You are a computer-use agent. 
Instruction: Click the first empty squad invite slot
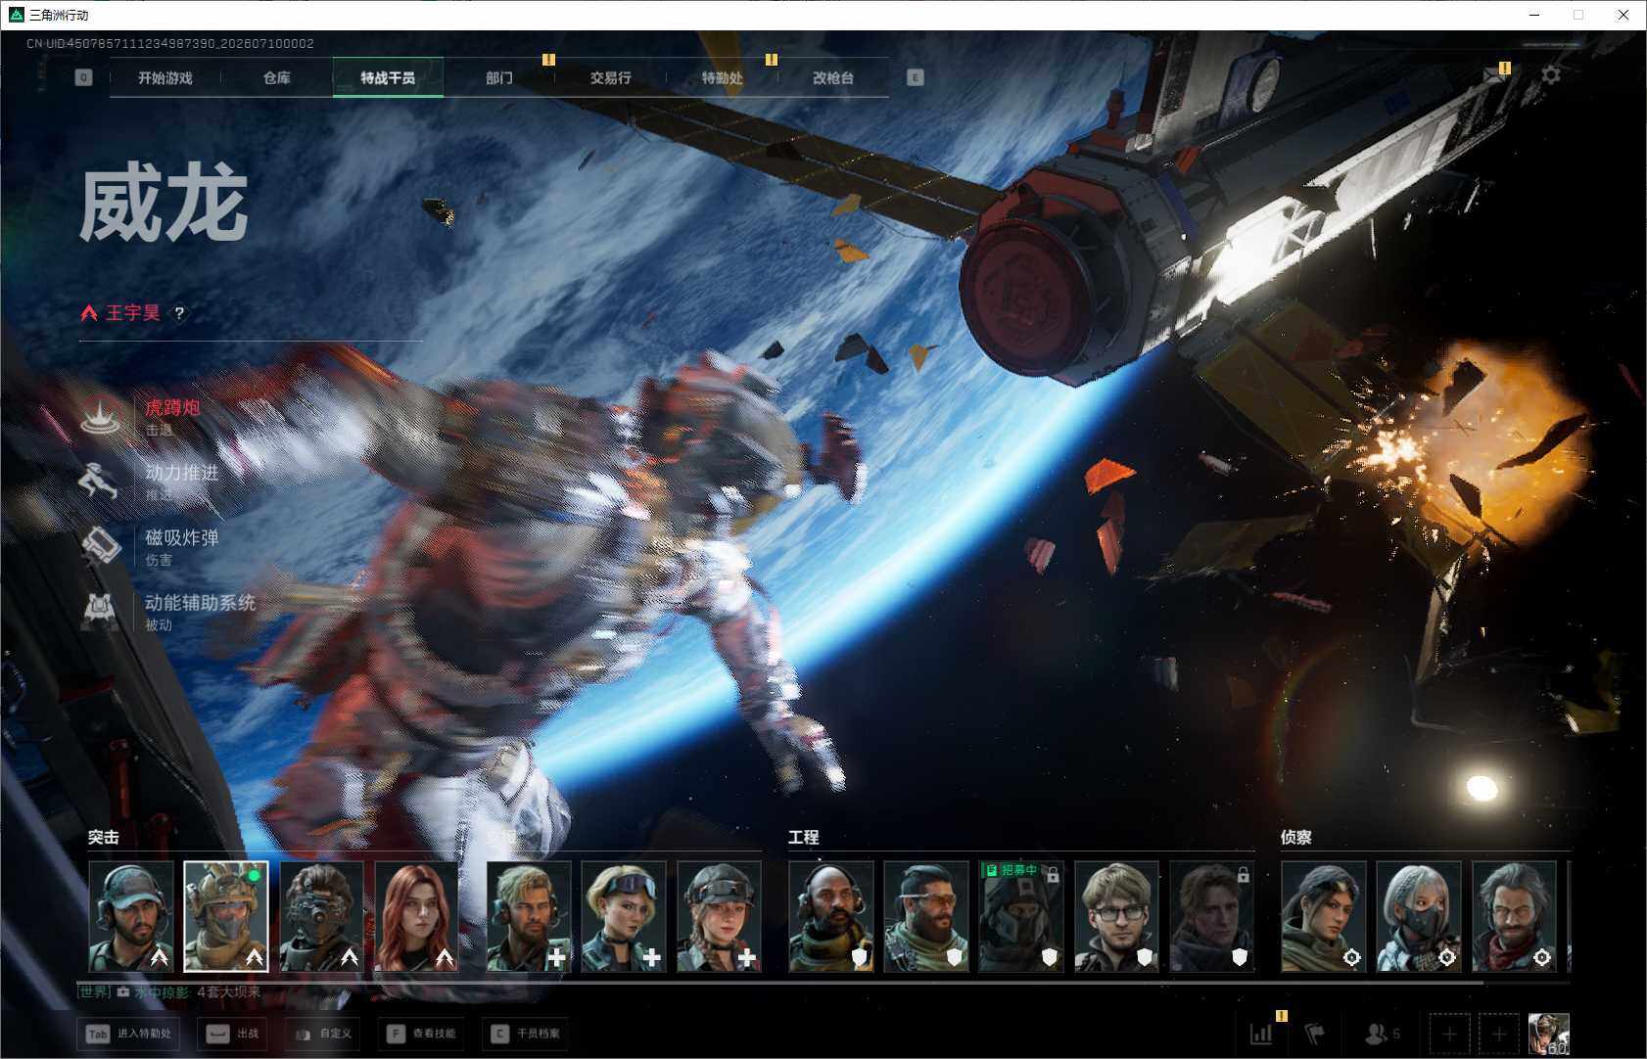click(1449, 1034)
